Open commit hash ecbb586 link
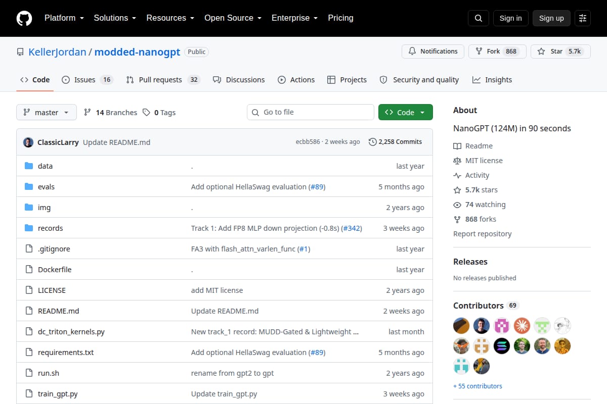Screen dimensions: 607x404 308,142
